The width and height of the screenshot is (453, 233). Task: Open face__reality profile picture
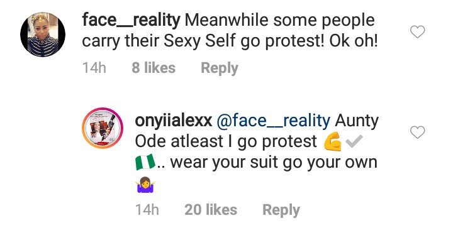click(x=43, y=35)
